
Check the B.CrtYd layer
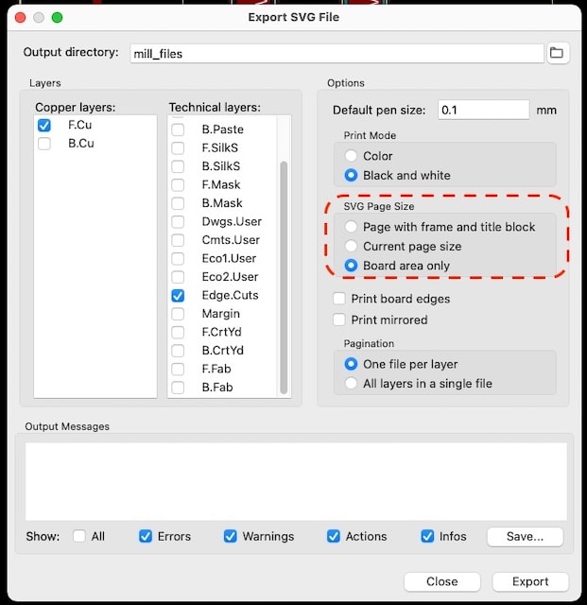[x=178, y=351]
